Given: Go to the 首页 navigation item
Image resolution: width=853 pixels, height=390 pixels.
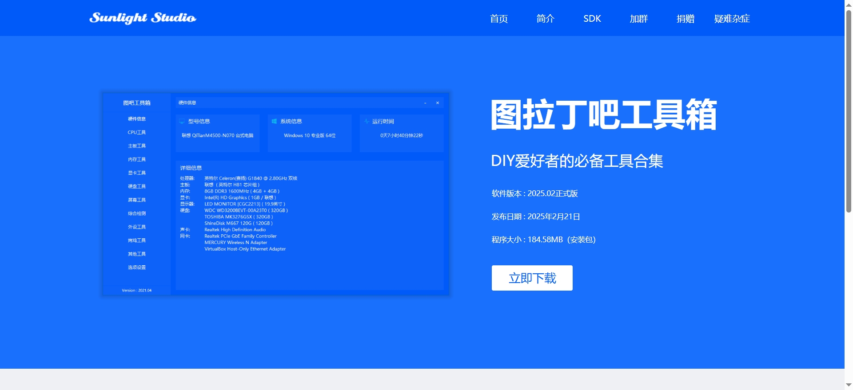Looking at the screenshot, I should point(498,19).
